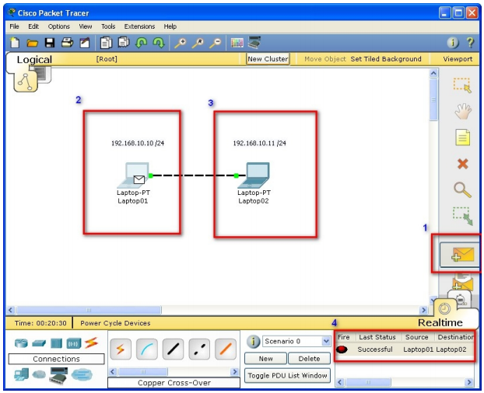
Task: Pick the Console cable connection icon
Action: (x=146, y=349)
